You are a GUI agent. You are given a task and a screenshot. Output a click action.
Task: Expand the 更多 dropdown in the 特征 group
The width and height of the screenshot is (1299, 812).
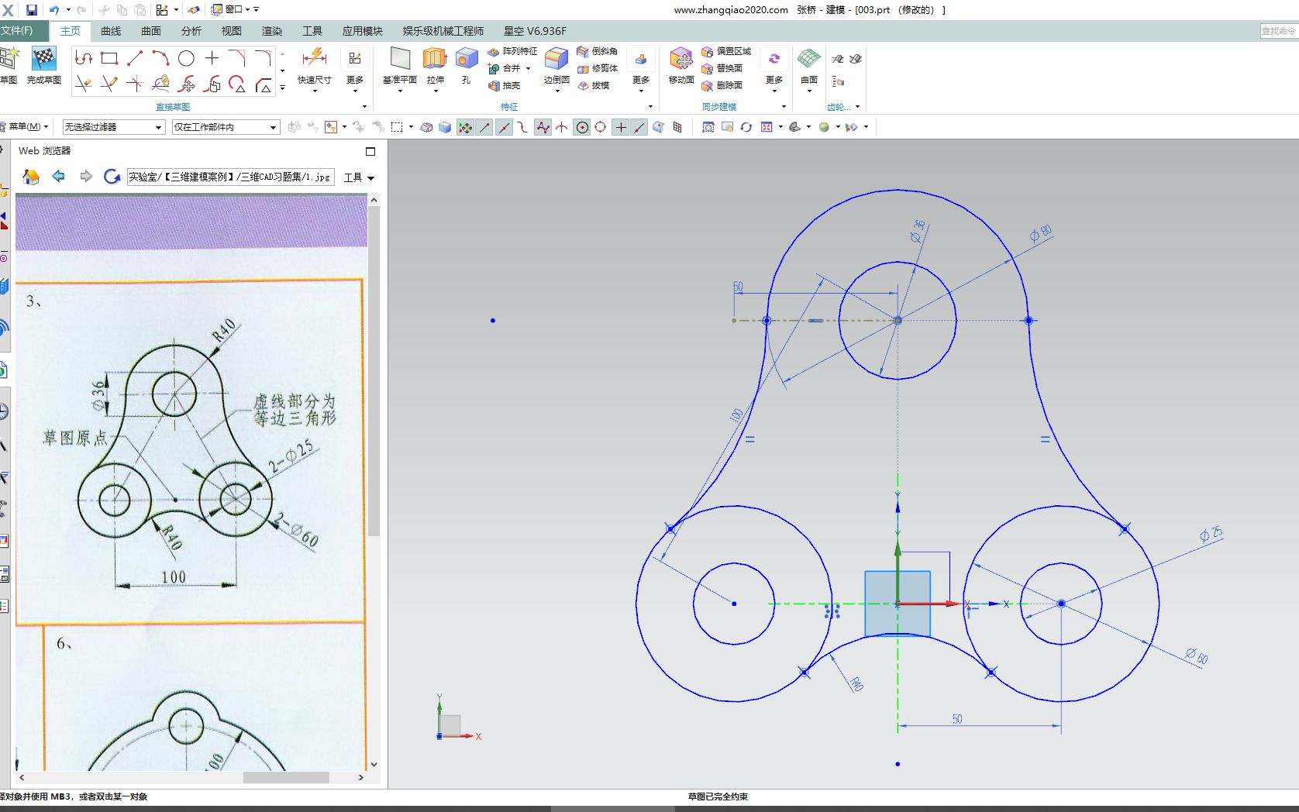click(x=640, y=68)
